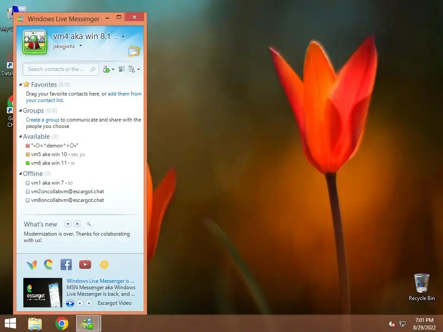The width and height of the screenshot is (443, 332).
Task: Click the search magnifier icon
Action: point(93,69)
